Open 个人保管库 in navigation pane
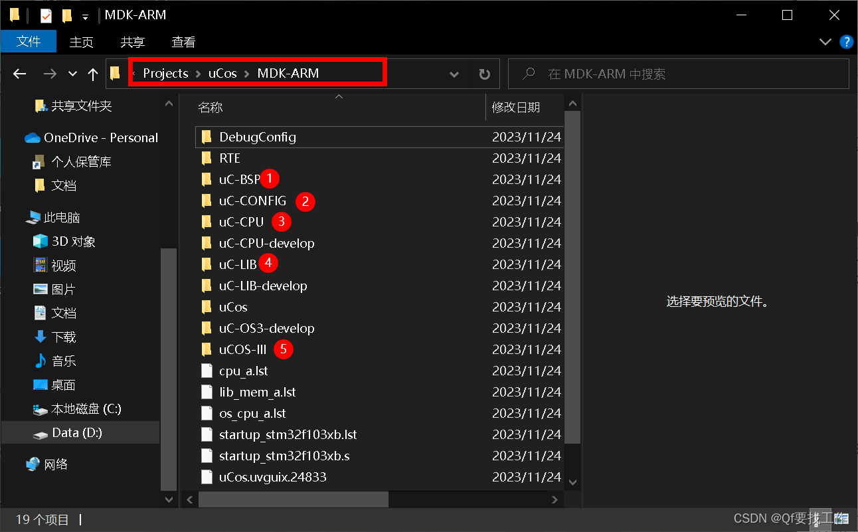 click(x=81, y=161)
